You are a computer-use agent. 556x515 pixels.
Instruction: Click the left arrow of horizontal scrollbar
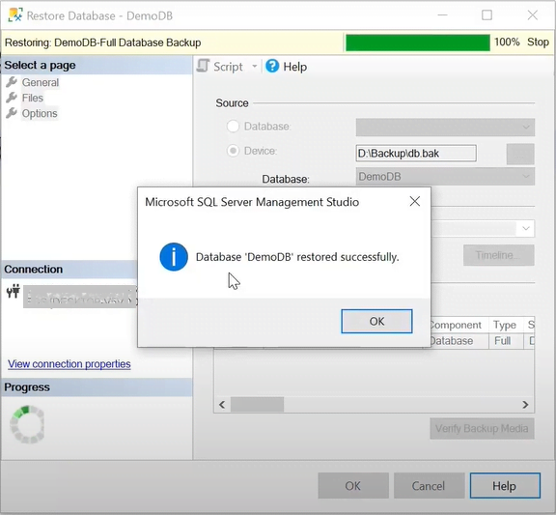pyautogui.click(x=222, y=405)
